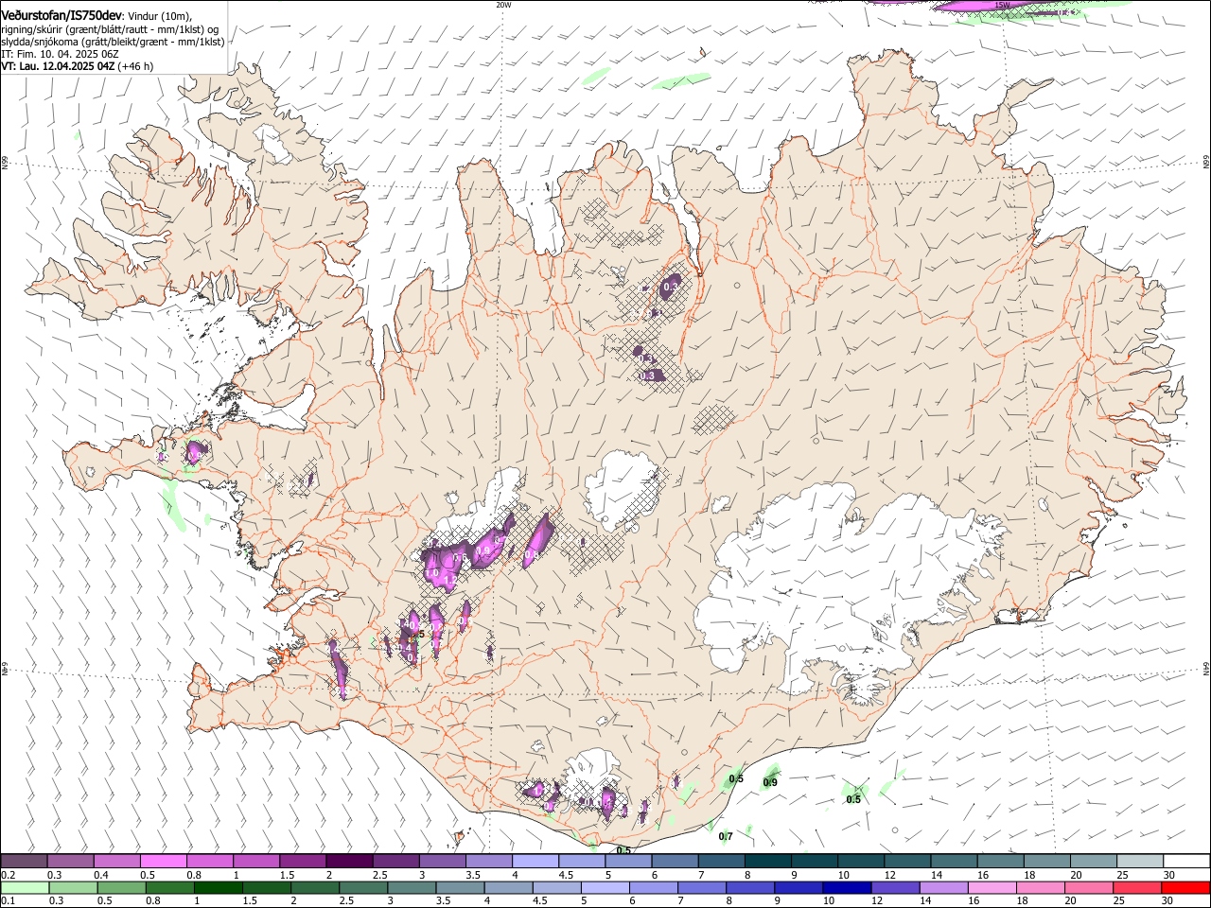Select the dark purple upper swatch labeled 2
Viewport: 1211px width, 908px height.
[x=349, y=861]
